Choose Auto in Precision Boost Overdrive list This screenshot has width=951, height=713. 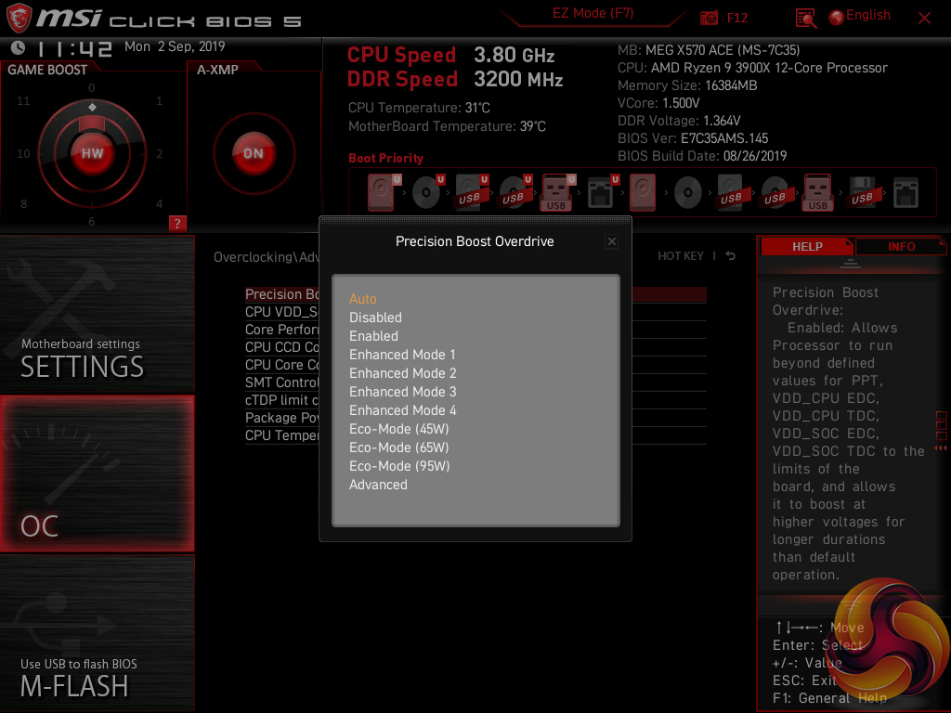(x=363, y=299)
